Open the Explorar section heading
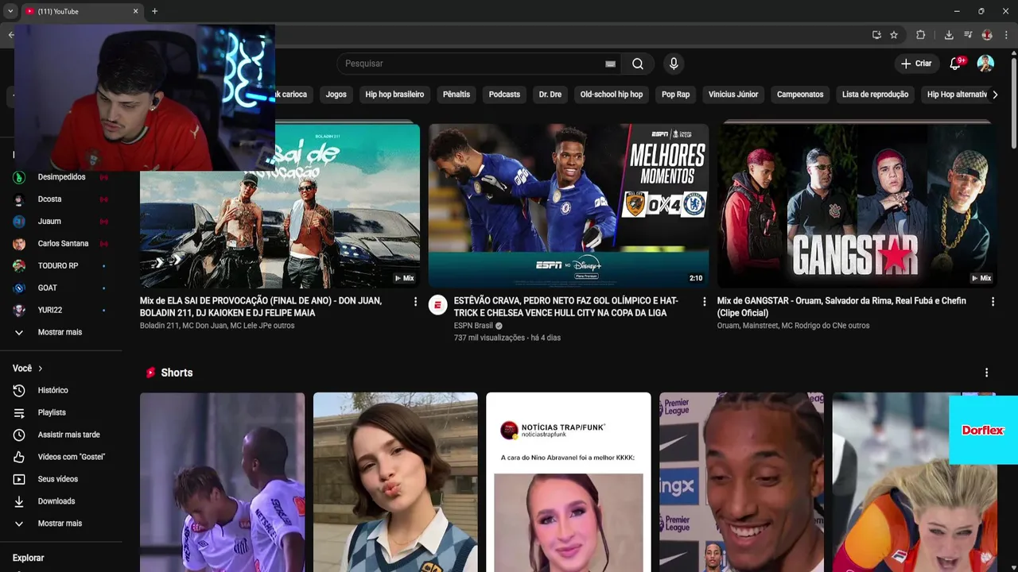Image resolution: width=1018 pixels, height=572 pixels. (29, 558)
